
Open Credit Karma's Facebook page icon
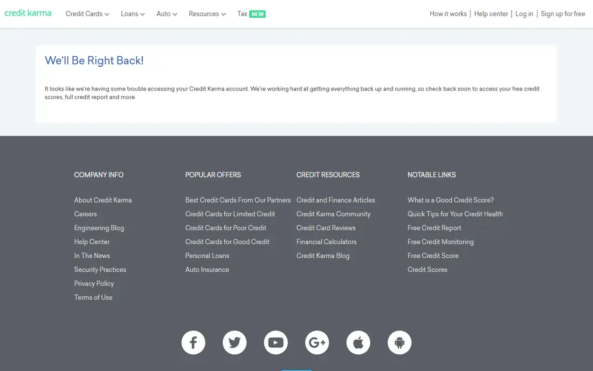[193, 342]
